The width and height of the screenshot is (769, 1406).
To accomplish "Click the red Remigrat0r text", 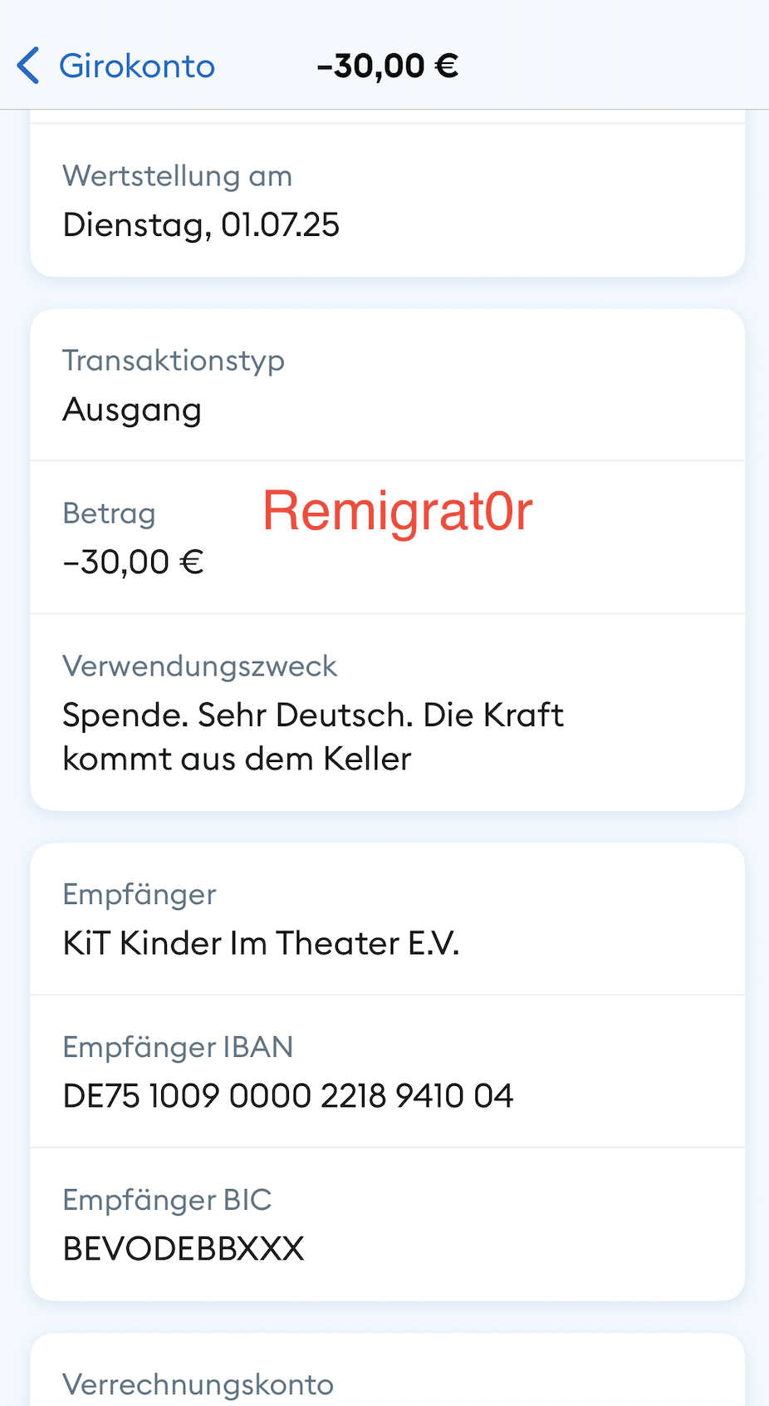I will [397, 511].
